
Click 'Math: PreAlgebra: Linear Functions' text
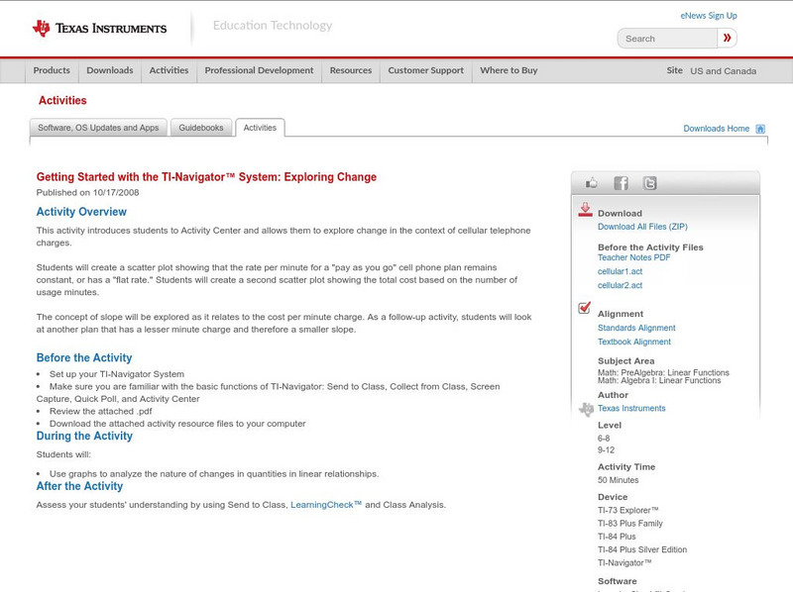(x=663, y=372)
